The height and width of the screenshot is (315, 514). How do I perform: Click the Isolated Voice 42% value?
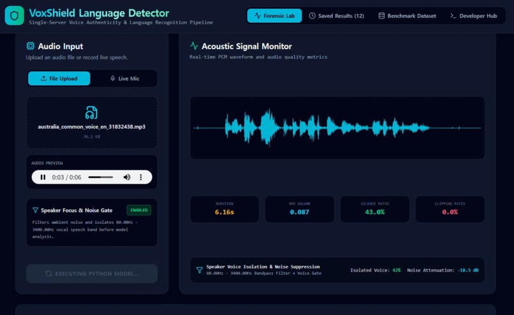pyautogui.click(x=396, y=270)
